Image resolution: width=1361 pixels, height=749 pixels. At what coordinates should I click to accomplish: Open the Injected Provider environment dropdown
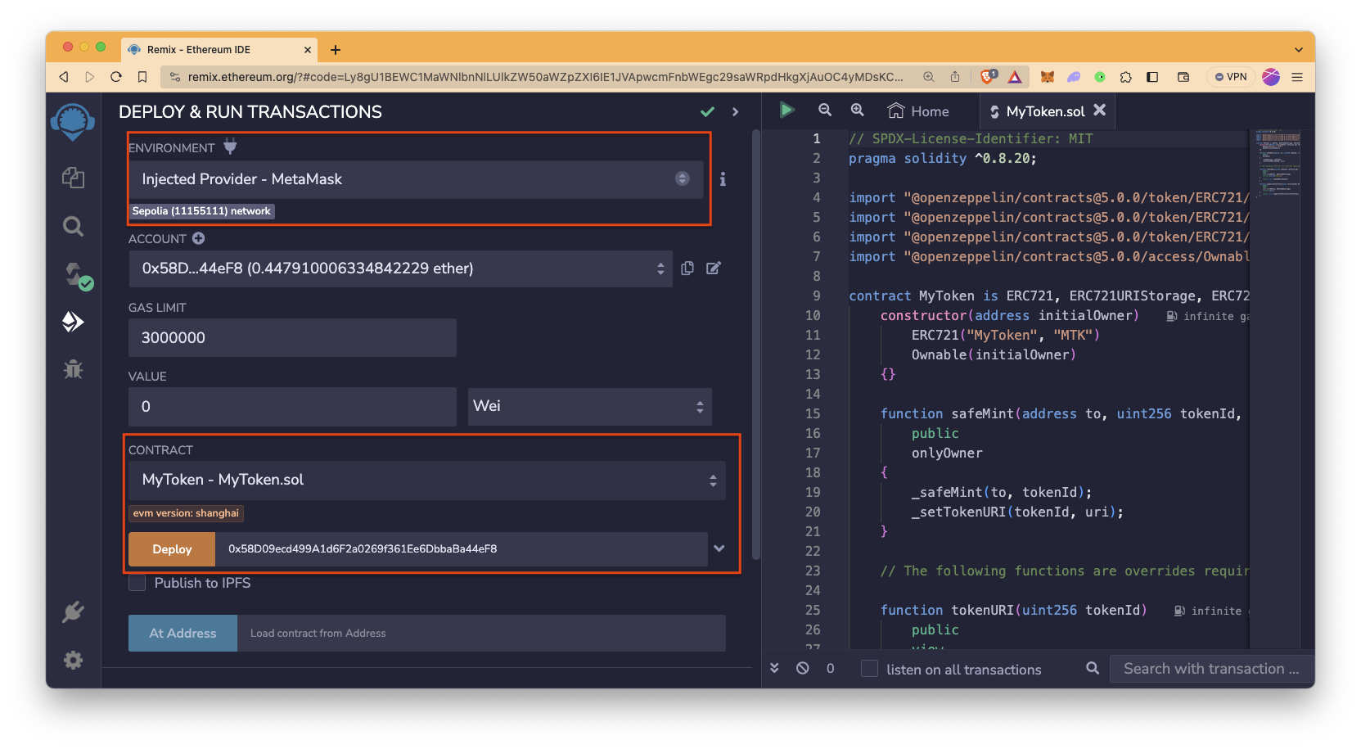416,179
